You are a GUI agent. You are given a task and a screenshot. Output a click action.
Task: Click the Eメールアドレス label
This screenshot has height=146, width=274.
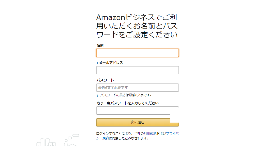(x=109, y=63)
